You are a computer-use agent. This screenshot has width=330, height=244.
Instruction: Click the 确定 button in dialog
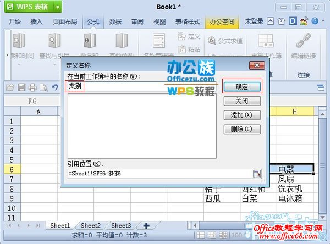pos(242,86)
